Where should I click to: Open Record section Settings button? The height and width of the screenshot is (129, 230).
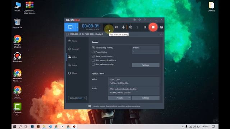[x=146, y=65]
